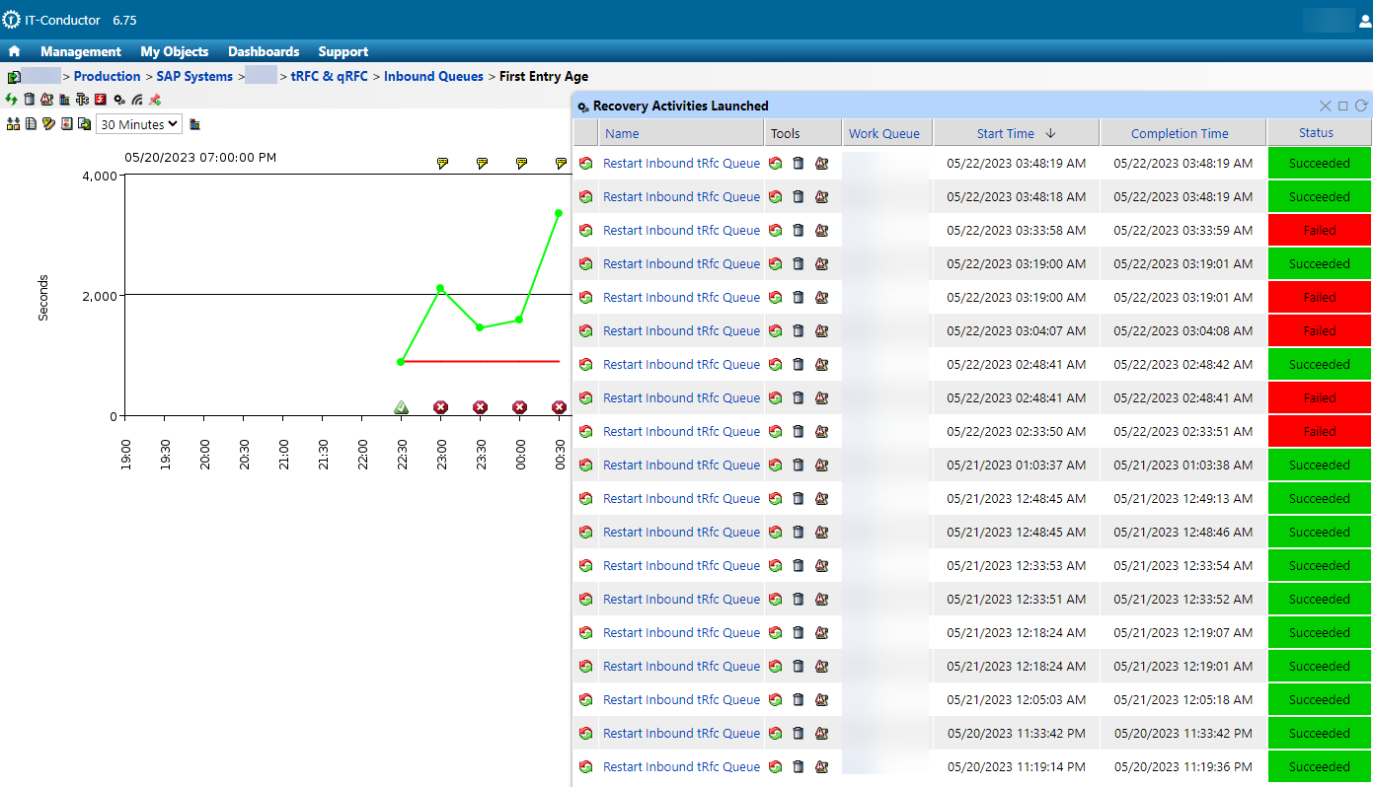Click the alert icon in the 03:33:58 AM row
1373x787 pixels.
(821, 231)
